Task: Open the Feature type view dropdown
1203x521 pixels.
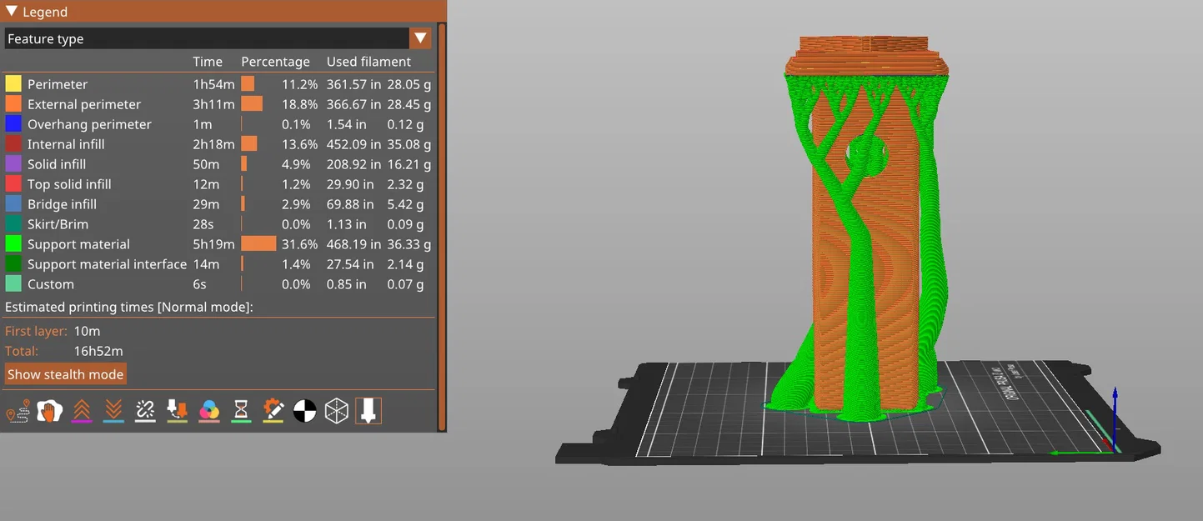Action: tap(218, 38)
